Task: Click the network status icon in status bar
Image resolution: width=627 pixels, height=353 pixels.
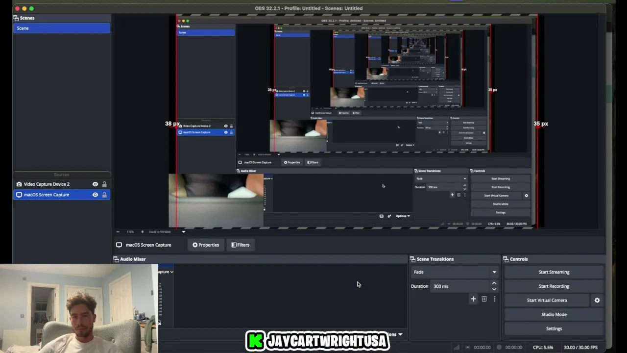Action: pos(457,348)
